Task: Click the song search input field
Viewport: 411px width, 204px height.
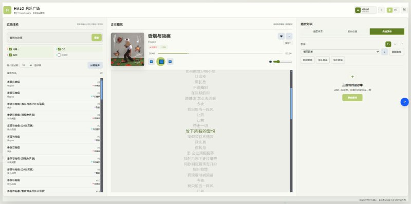Action: pyautogui.click(x=49, y=38)
